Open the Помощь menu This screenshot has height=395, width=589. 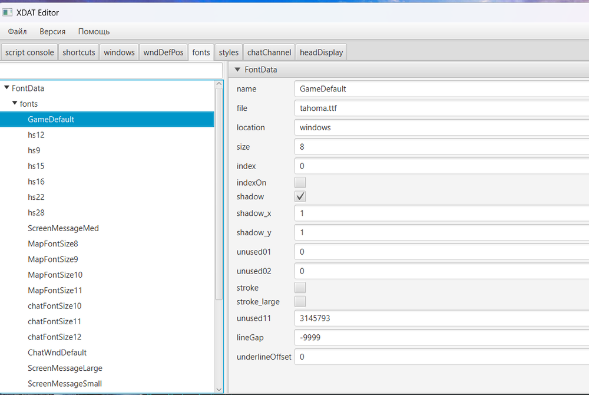[x=94, y=31]
